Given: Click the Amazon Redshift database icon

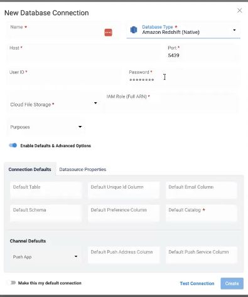Looking at the screenshot, I should pyautogui.click(x=134, y=29).
